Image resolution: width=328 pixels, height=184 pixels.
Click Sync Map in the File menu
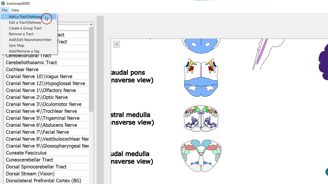[16, 45]
